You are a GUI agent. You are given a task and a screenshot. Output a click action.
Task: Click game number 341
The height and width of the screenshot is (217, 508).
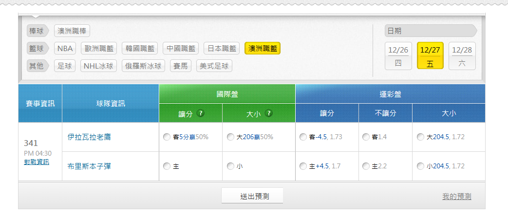pos(31,143)
